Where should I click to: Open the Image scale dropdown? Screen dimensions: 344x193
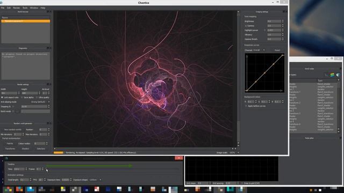click(x=234, y=153)
